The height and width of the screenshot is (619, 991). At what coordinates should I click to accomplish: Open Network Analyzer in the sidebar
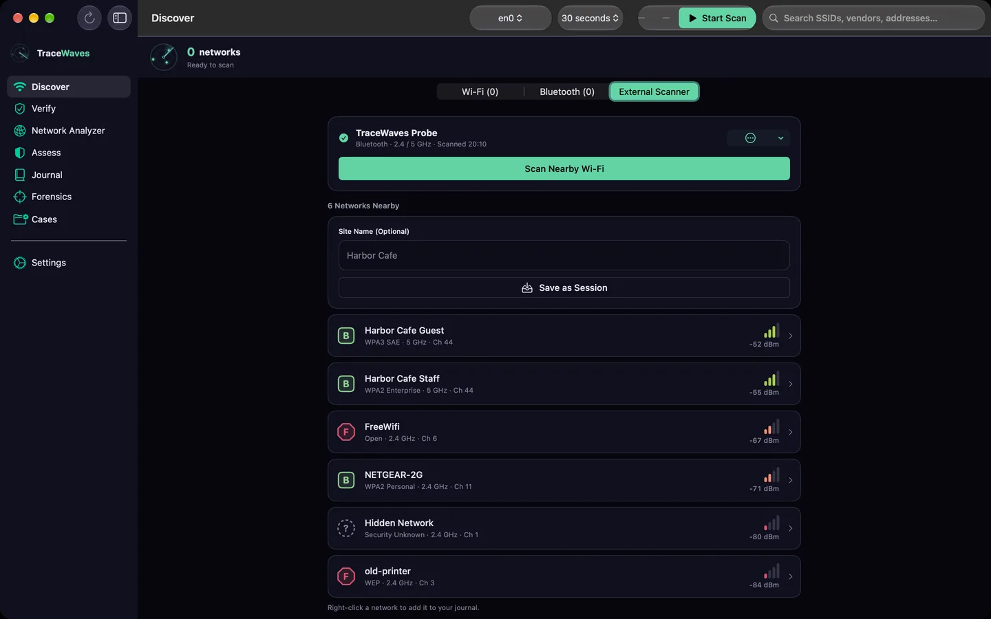tap(69, 131)
